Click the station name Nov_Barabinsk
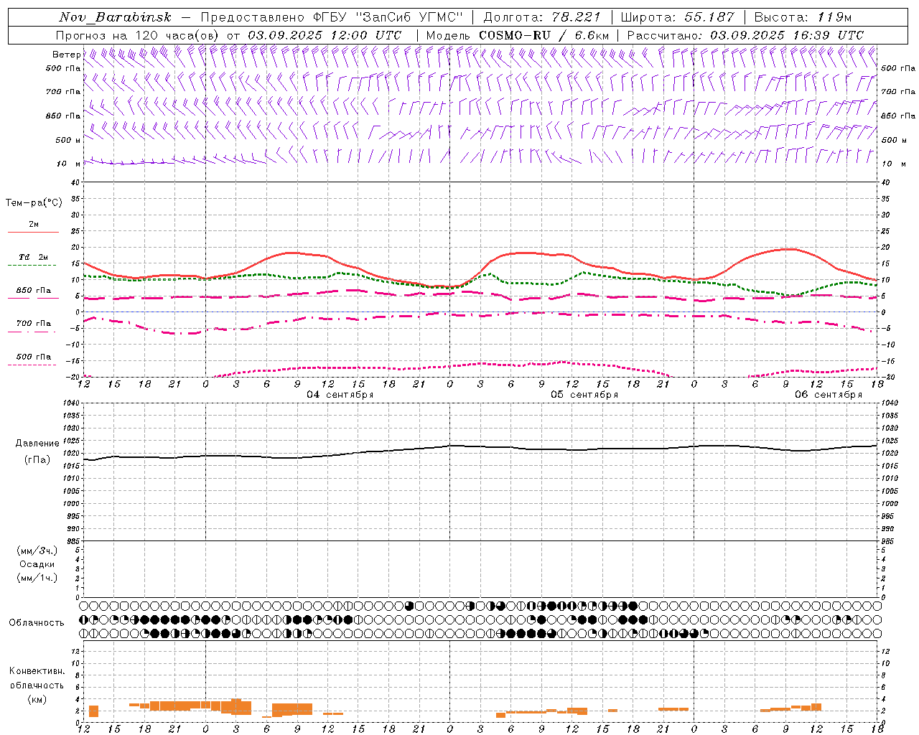Viewport: 919px width, 735px height. [x=115, y=17]
